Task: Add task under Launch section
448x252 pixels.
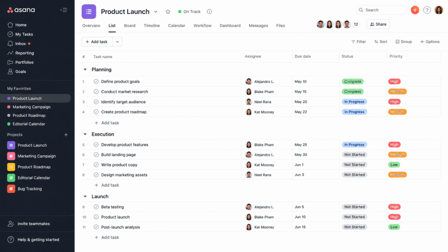Action: (x=107, y=238)
